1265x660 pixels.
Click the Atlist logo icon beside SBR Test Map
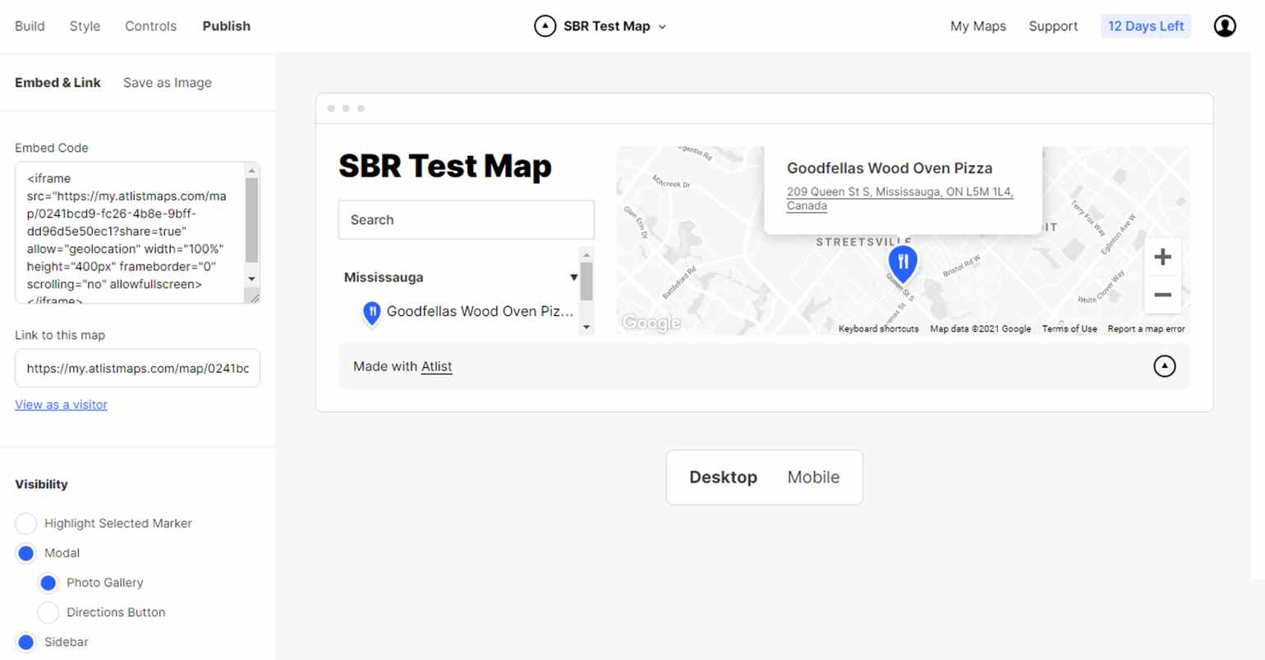pos(545,26)
